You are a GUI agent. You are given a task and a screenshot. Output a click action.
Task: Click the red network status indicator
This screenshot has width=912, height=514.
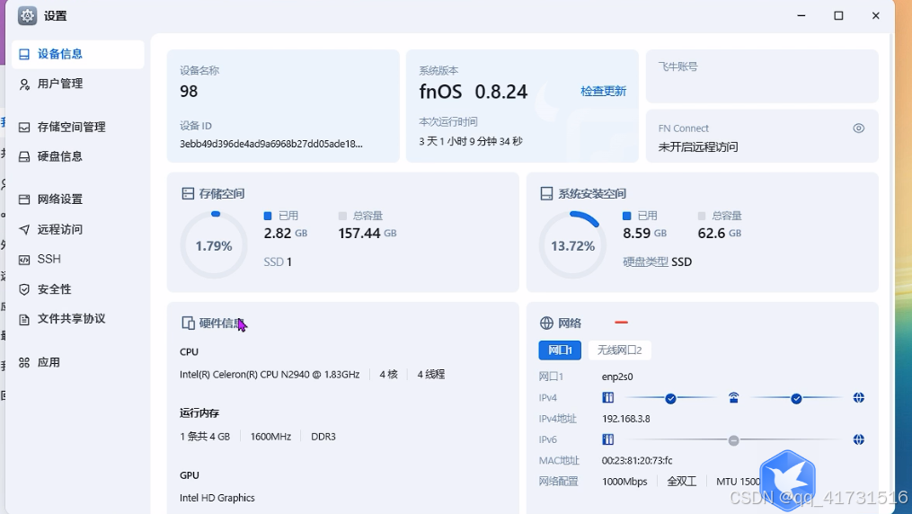point(621,322)
